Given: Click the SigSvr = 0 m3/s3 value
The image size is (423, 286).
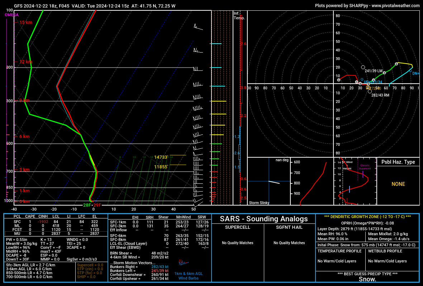Looking at the screenshot, I should pyautogui.click(x=82, y=259).
